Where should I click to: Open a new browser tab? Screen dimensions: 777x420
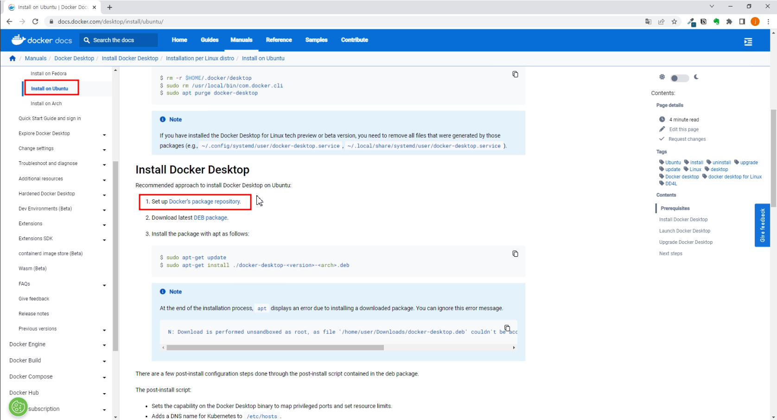[x=109, y=7]
